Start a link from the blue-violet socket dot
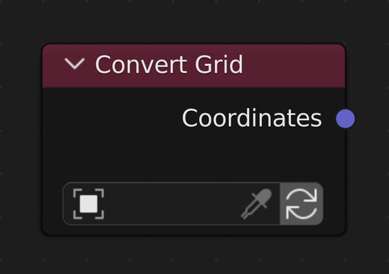Viewport: 389px width, 274px height. tap(345, 118)
